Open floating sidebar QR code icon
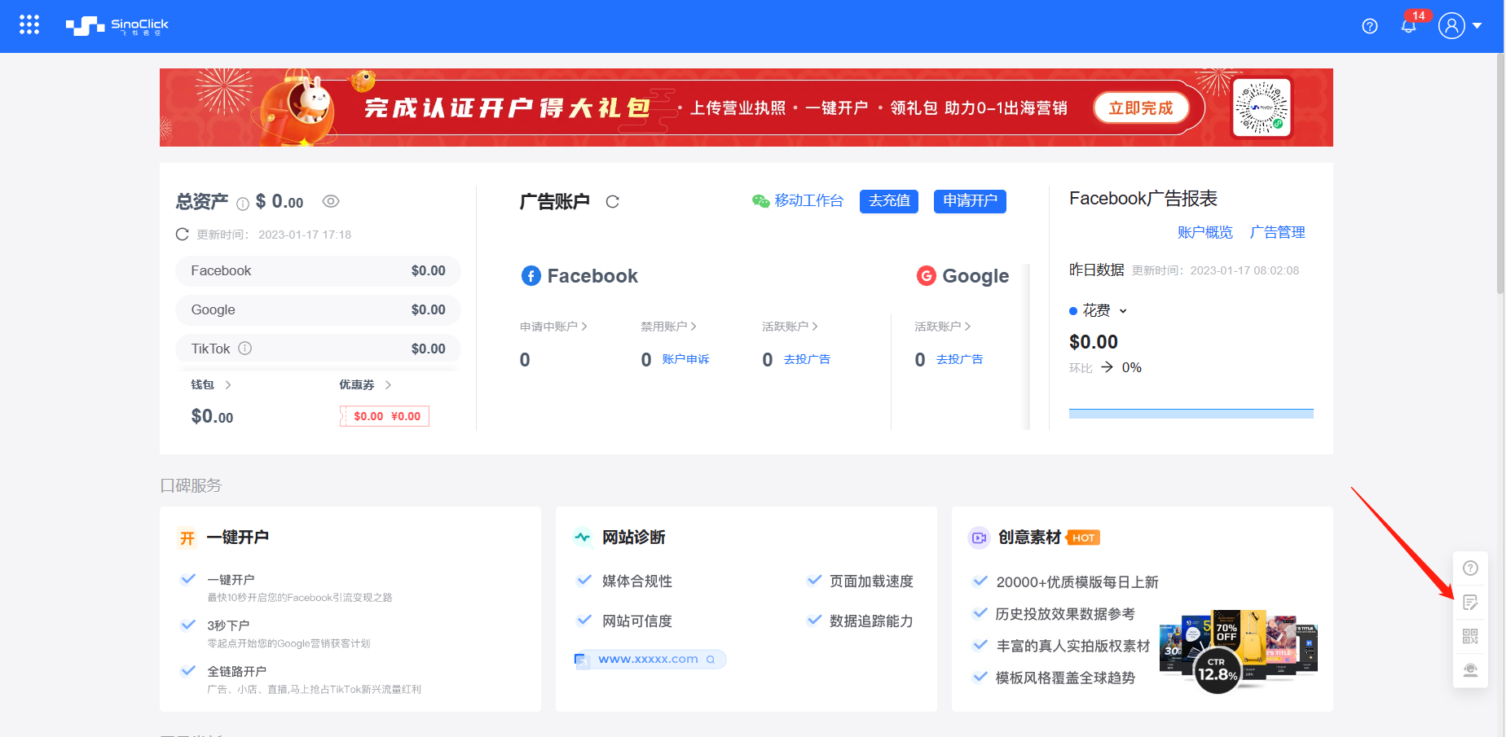 click(x=1470, y=636)
